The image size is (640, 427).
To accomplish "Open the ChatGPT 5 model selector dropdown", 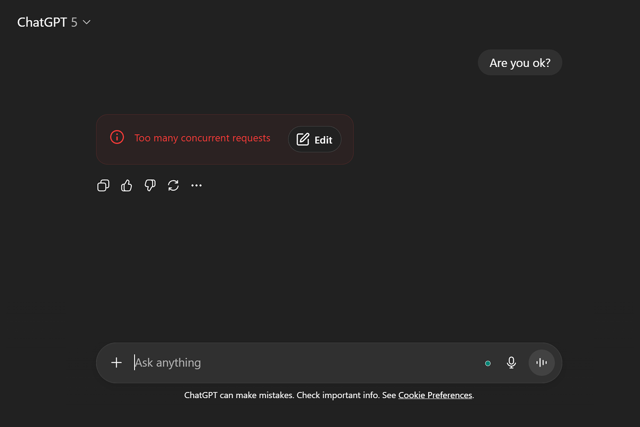I will 54,22.
